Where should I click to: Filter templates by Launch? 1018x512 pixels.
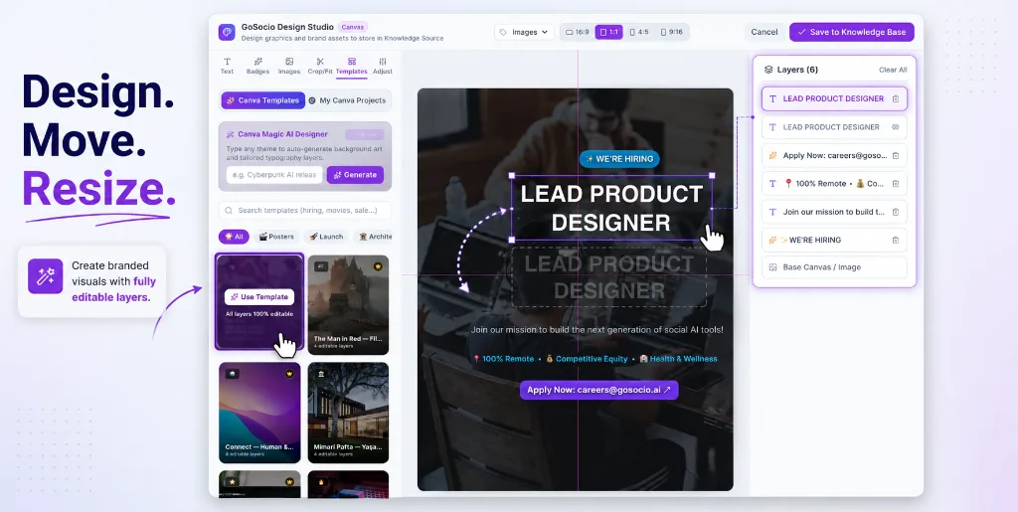[x=326, y=237]
